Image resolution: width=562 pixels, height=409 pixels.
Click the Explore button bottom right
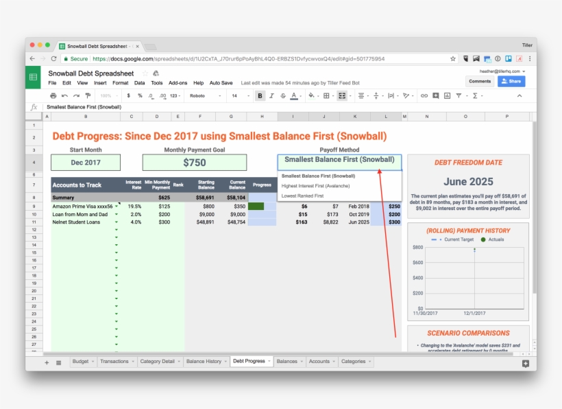526,364
